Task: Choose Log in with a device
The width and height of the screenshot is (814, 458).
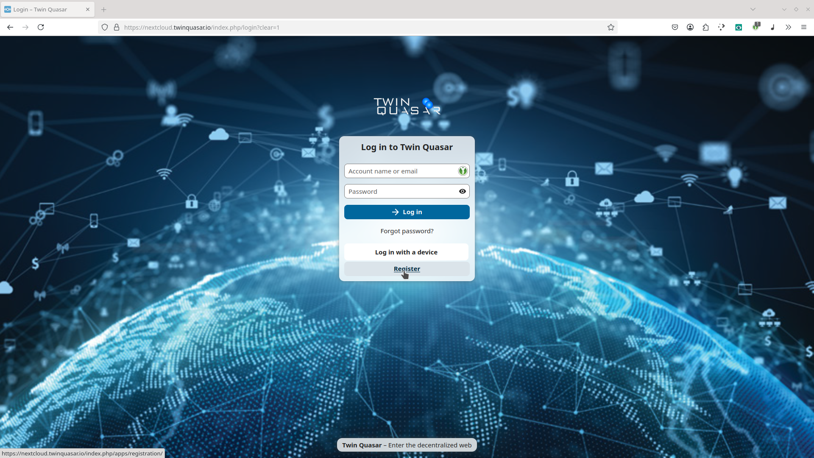Action: coord(406,252)
